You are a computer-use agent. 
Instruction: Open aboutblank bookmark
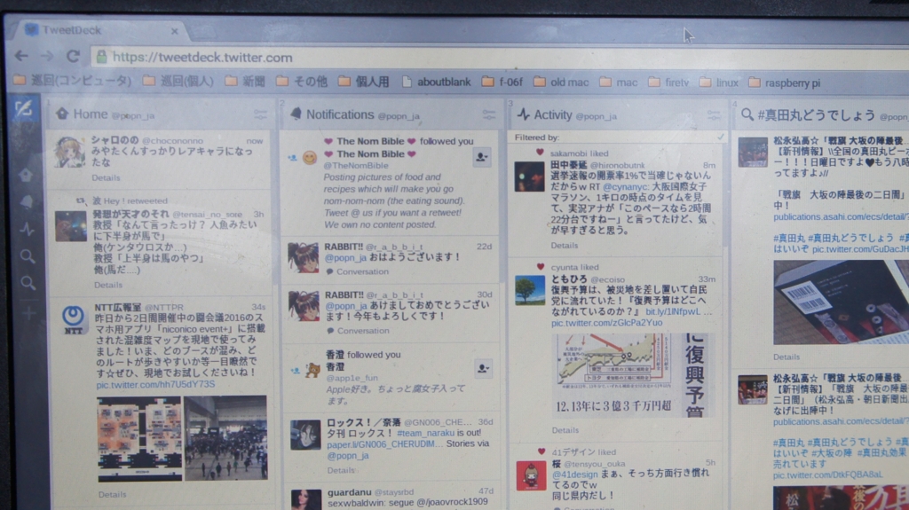pyautogui.click(x=437, y=82)
